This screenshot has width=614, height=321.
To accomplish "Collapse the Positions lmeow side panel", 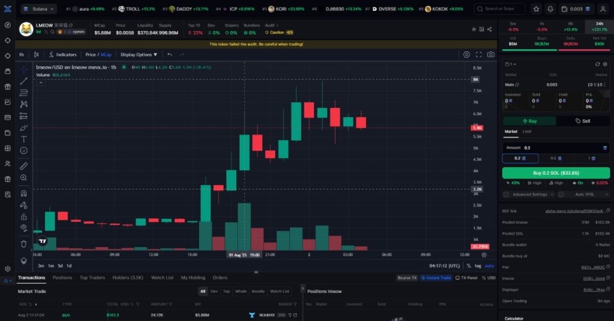I will tap(302, 289).
